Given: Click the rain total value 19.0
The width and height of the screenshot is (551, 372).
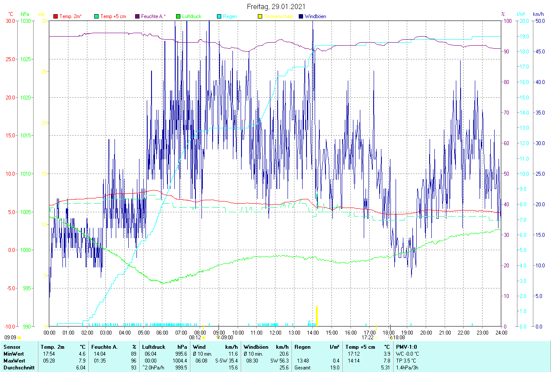Looking at the screenshot, I should tap(334, 368).
